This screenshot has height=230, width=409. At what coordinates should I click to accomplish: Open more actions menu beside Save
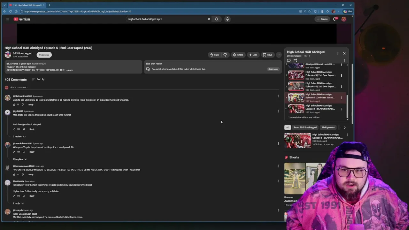coord(279,55)
